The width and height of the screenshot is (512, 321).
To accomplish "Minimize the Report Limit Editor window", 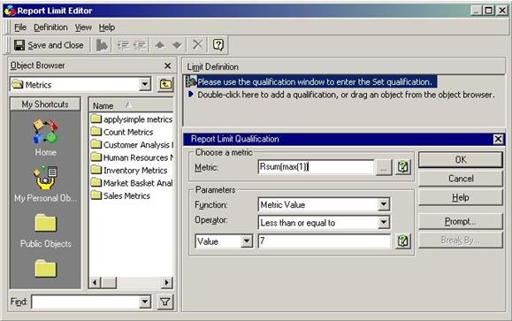I will click(x=476, y=11).
